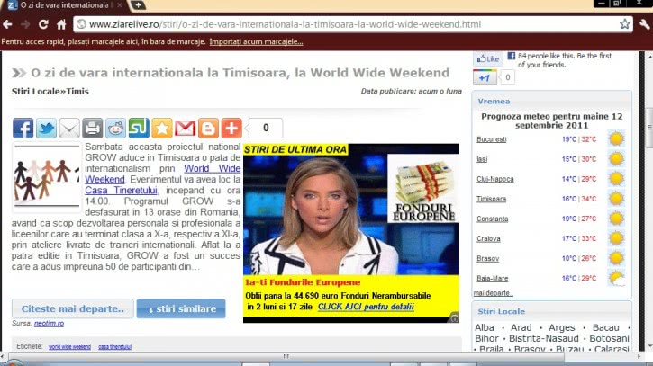The height and width of the screenshot is (366, 653).
Task: Share article on Reddit icon
Action: (116, 128)
